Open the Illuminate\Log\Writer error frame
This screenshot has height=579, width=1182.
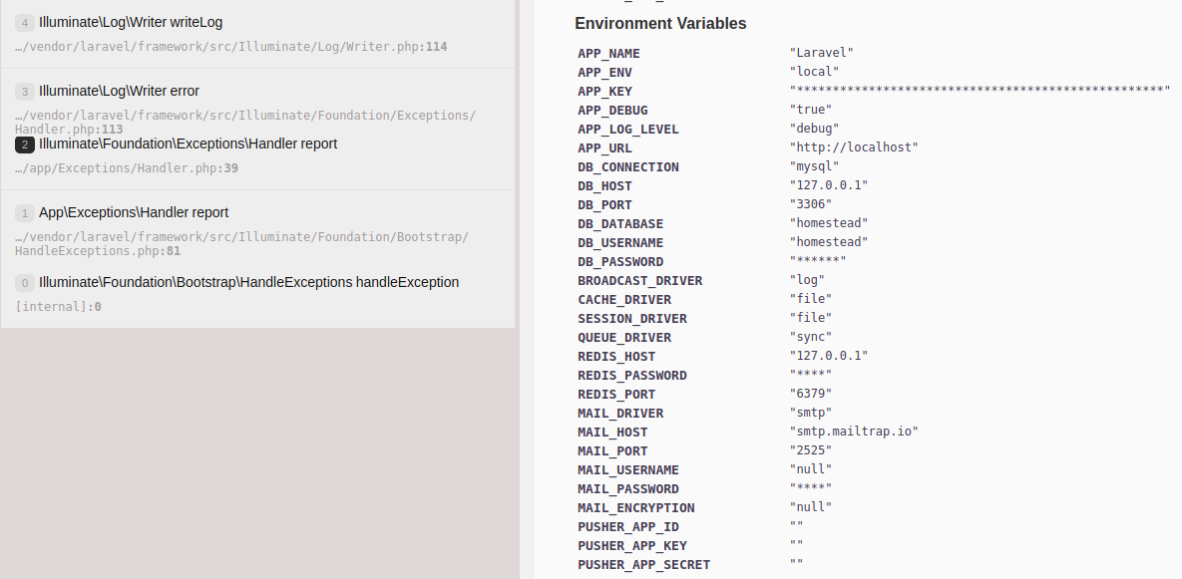point(119,92)
